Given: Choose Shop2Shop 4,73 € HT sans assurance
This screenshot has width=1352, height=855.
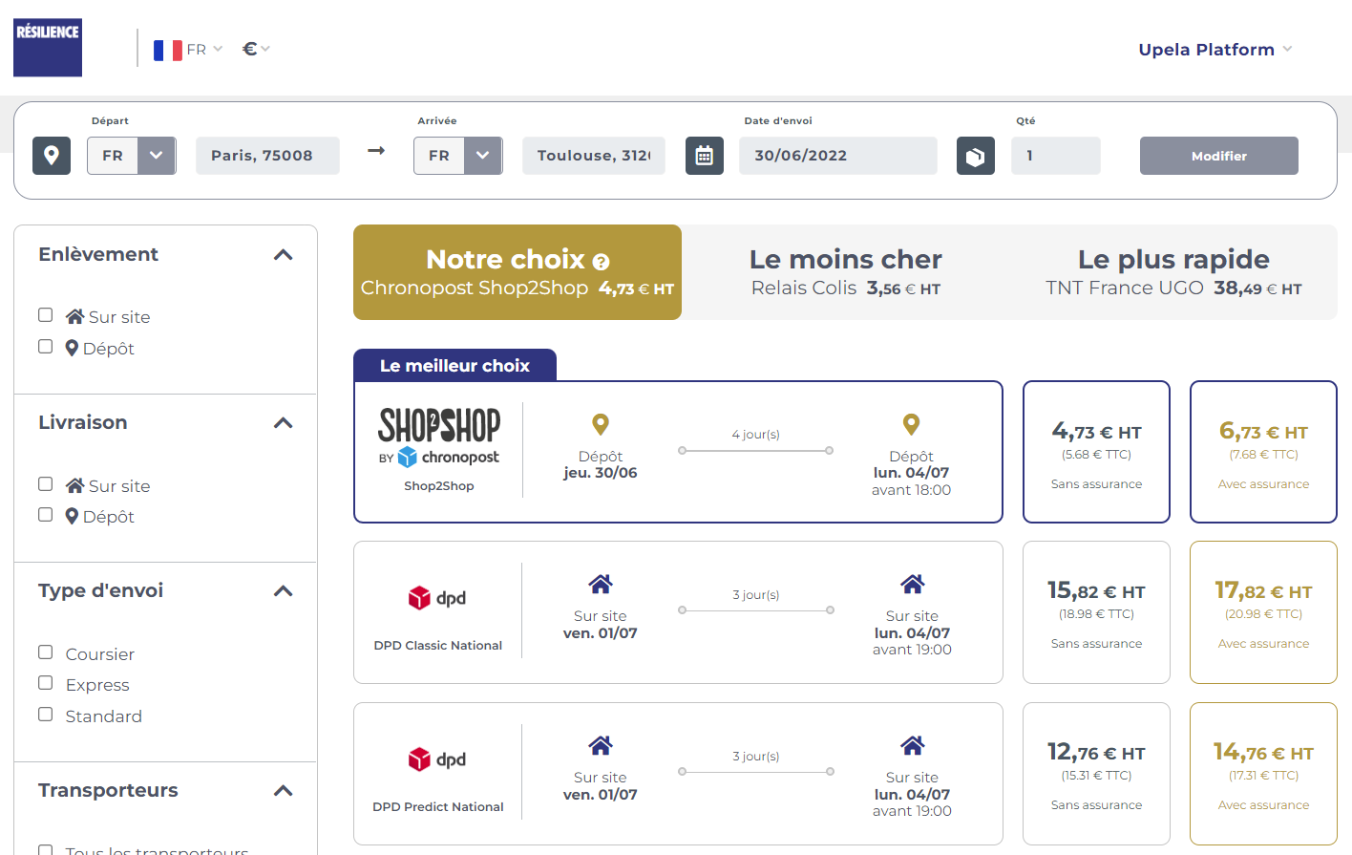Looking at the screenshot, I should [x=1096, y=452].
